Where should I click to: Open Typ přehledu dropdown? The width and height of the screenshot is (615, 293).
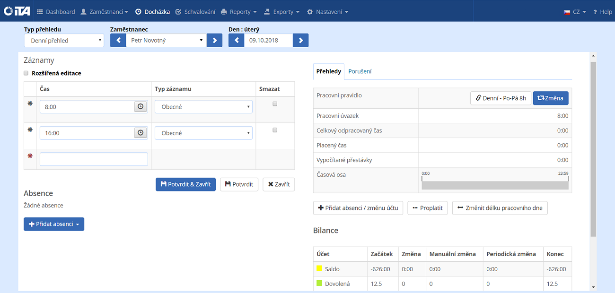(64, 41)
